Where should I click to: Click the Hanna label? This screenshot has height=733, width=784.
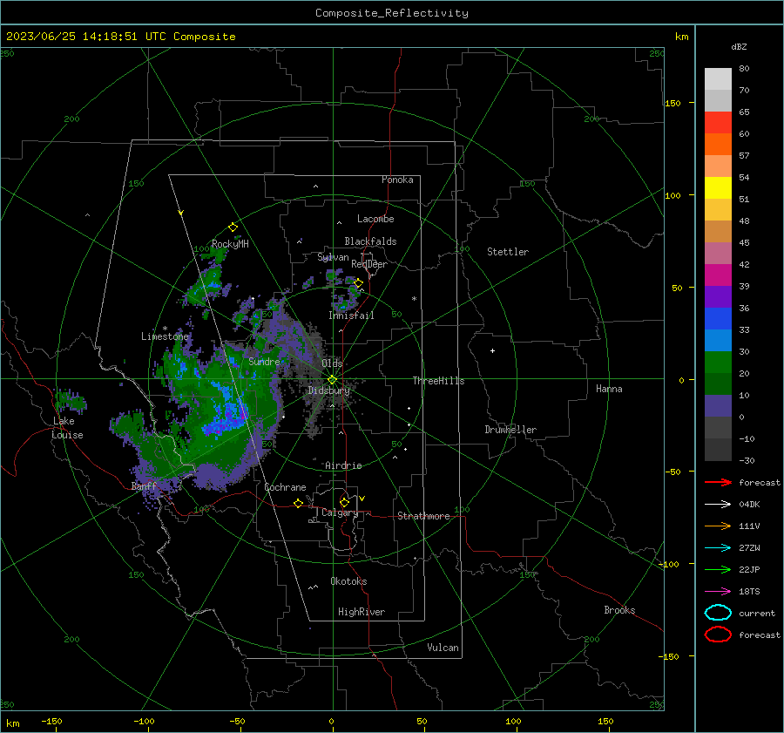(x=609, y=389)
